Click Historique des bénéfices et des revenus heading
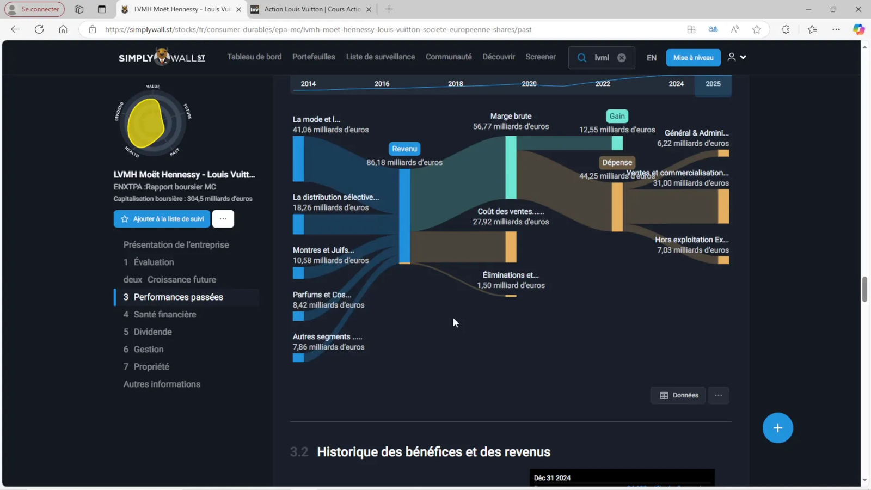 click(433, 452)
